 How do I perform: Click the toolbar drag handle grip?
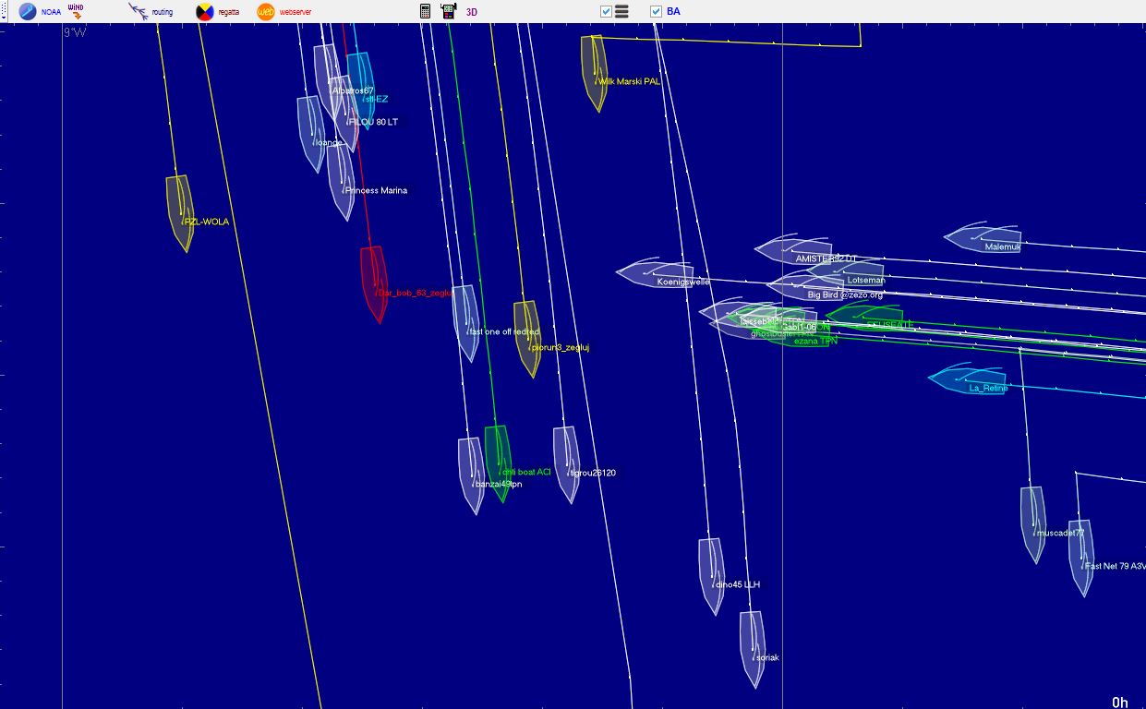[4, 12]
